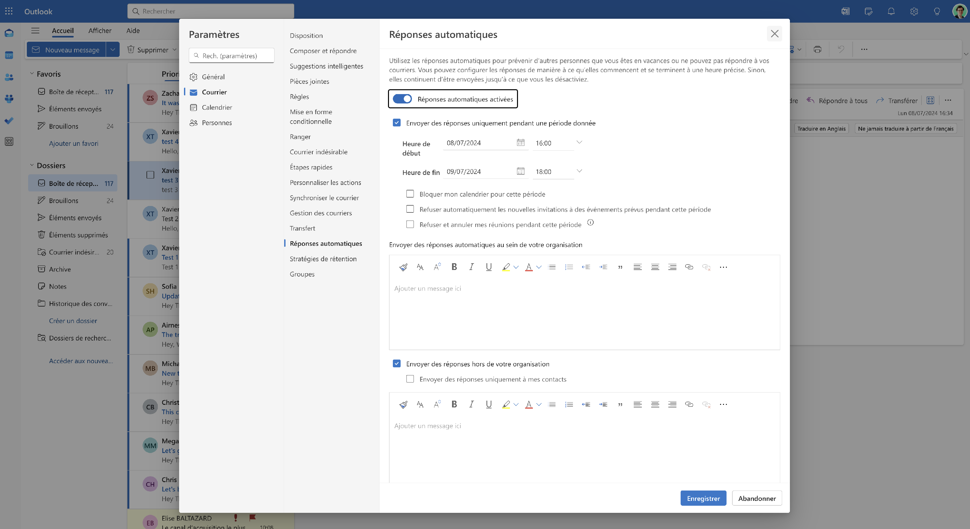Click yellow highlight color button in first editor
Viewport: 970px width, 529px height.
tap(506, 267)
